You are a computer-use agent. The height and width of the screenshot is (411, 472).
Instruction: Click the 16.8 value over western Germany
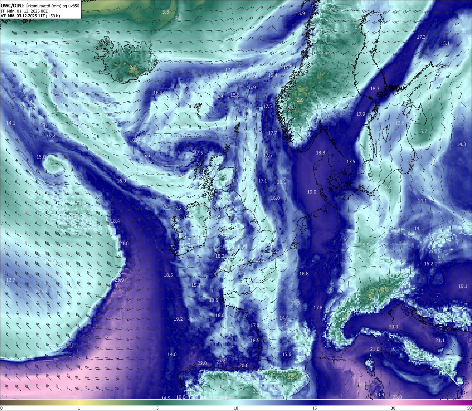pyautogui.click(x=304, y=274)
